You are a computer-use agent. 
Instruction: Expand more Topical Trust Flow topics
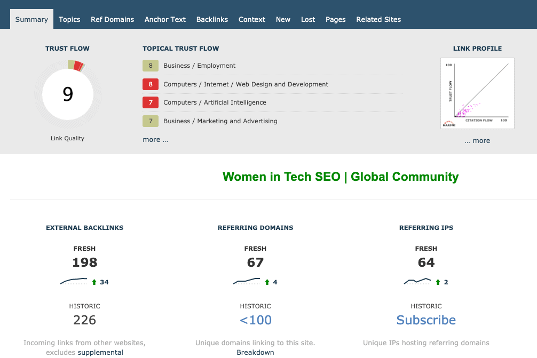pos(155,140)
